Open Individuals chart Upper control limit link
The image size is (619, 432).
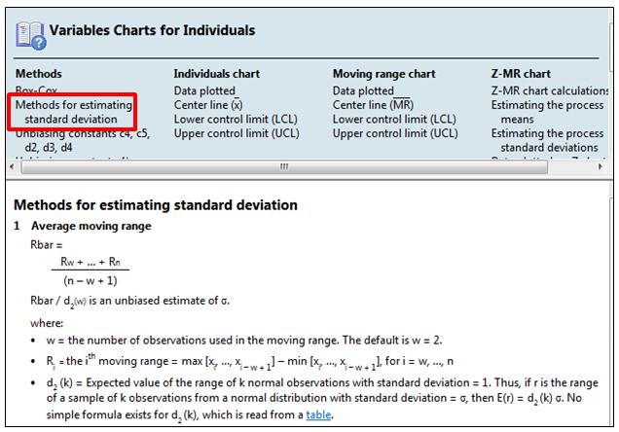click(x=237, y=134)
